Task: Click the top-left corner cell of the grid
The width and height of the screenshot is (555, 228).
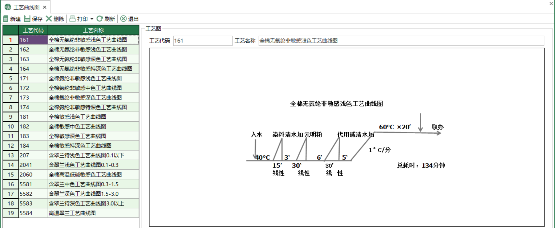Action: (11, 30)
